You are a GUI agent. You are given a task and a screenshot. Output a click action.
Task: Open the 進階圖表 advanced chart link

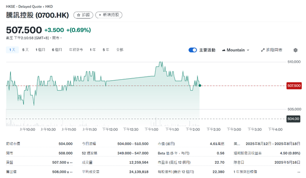coord(272,50)
